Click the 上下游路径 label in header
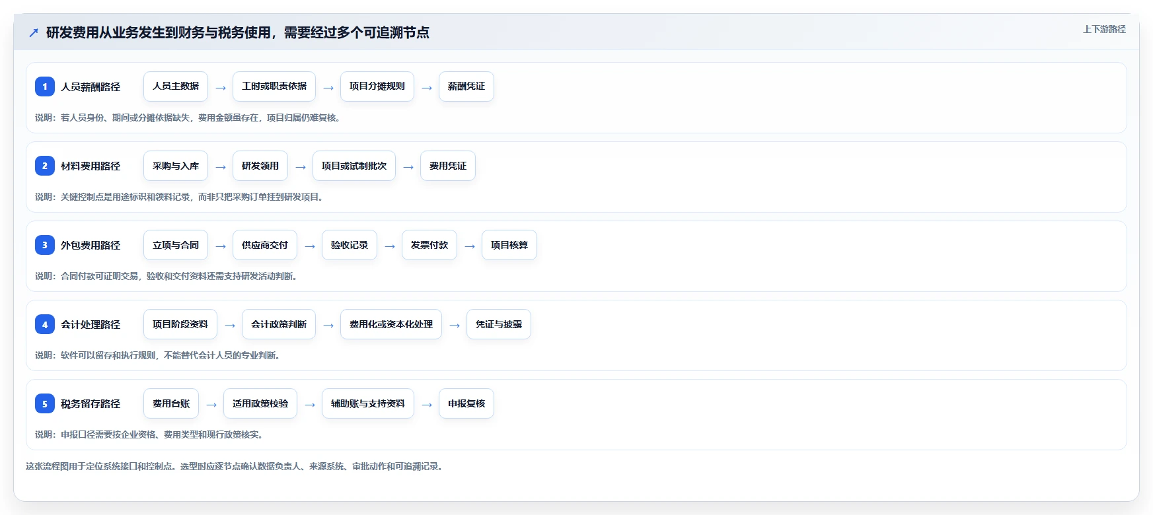 click(1104, 29)
